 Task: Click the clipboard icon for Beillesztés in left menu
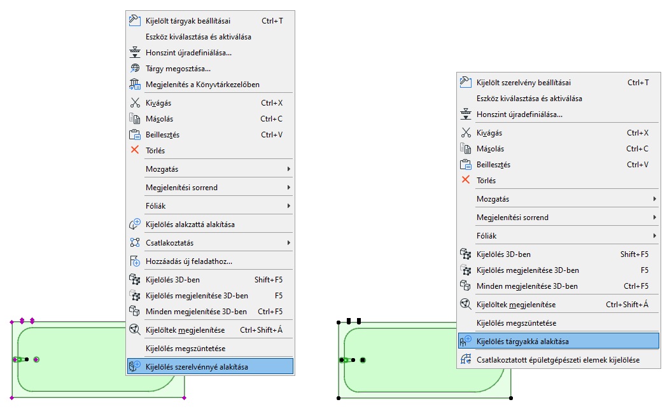(x=134, y=134)
